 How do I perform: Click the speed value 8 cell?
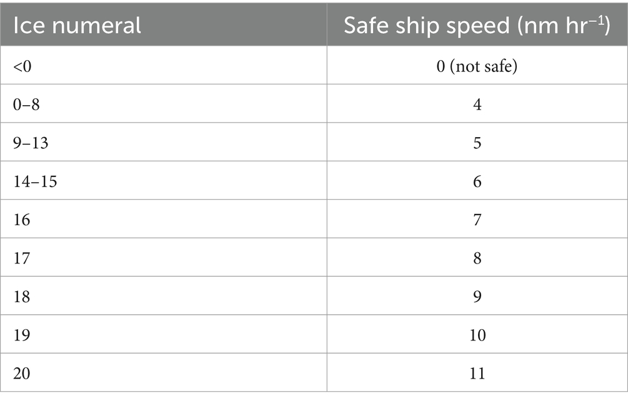click(x=477, y=257)
